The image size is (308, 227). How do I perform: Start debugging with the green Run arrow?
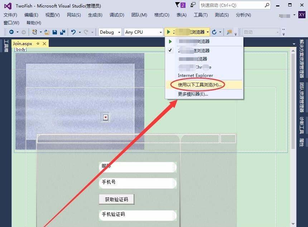pyautogui.click(x=168, y=32)
